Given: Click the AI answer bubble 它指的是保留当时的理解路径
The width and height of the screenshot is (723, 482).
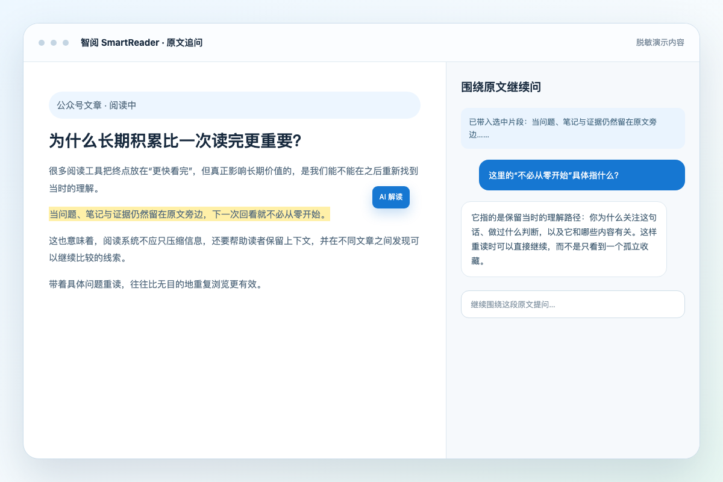Looking at the screenshot, I should click(564, 239).
